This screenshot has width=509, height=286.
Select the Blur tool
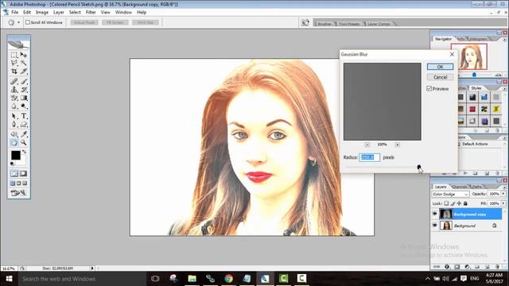[x=14, y=106]
